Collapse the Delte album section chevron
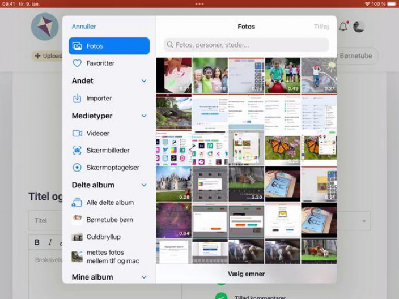399x299 pixels. [x=144, y=185]
